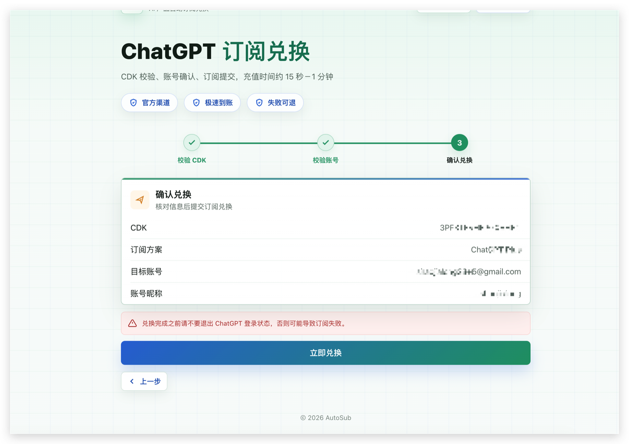Click the CDK code value starting with 3PF

(479, 228)
